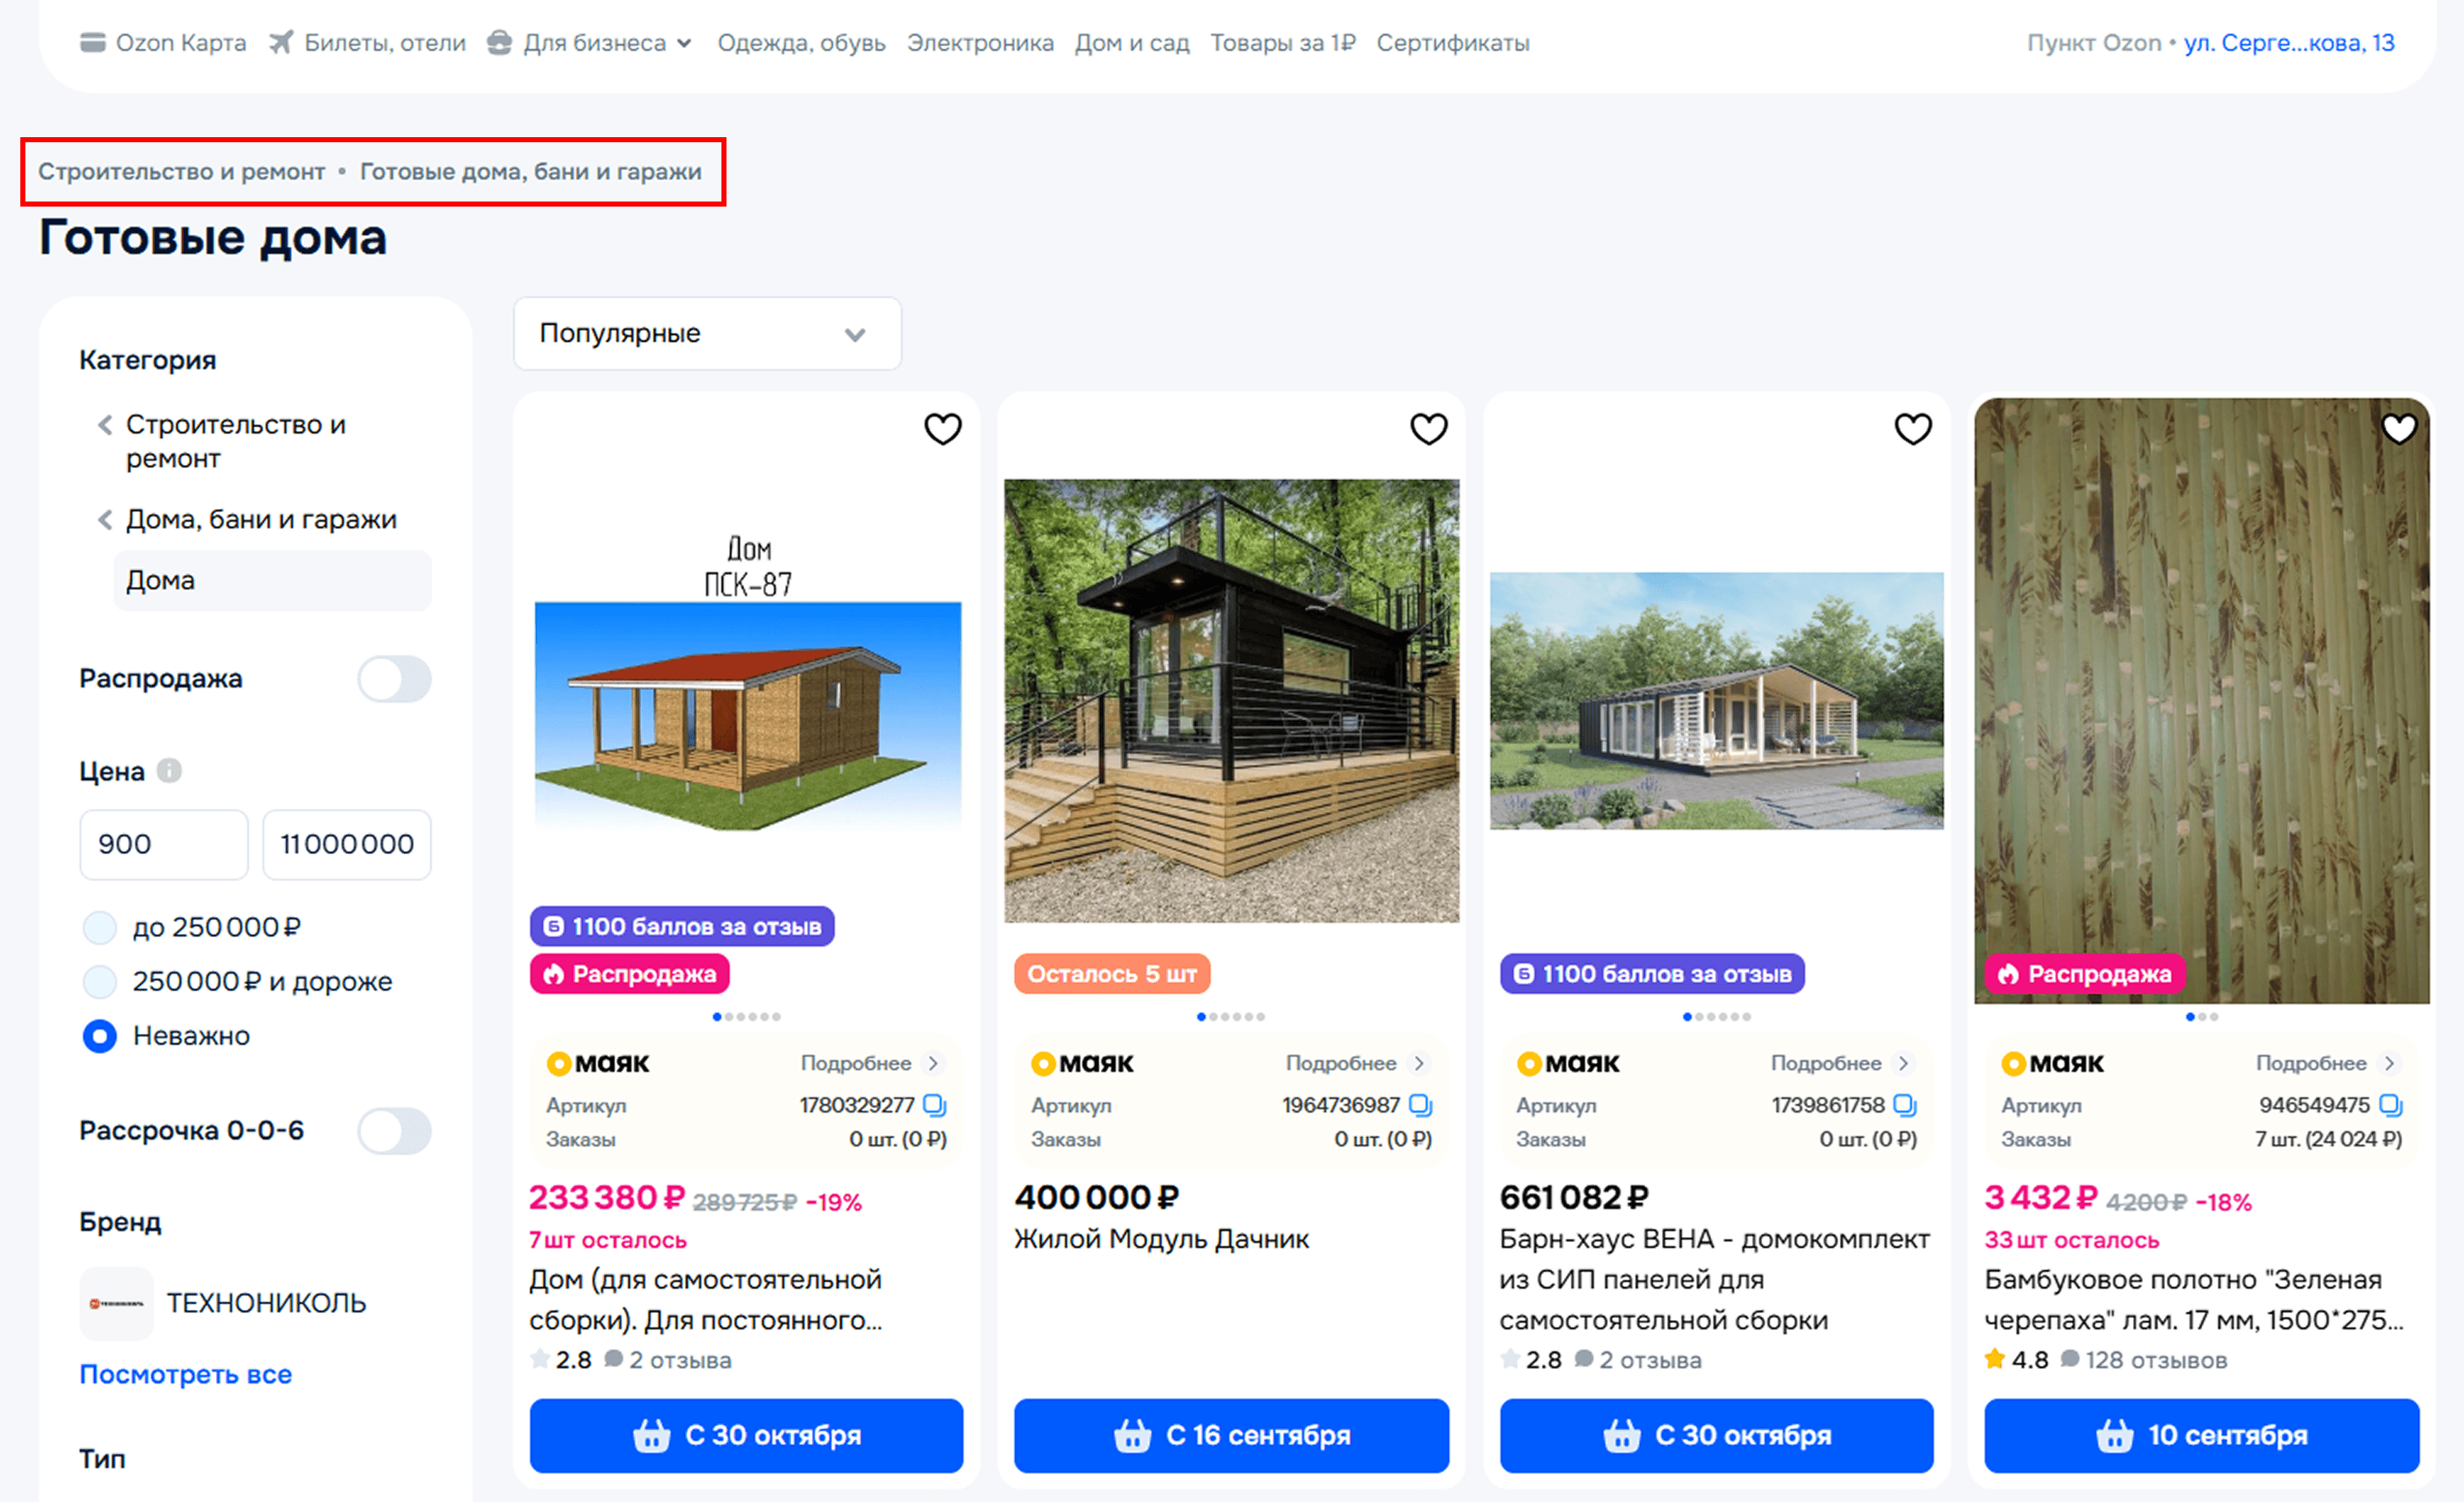Add Дом ПСК-87 to favorites with the heart

coord(942,429)
